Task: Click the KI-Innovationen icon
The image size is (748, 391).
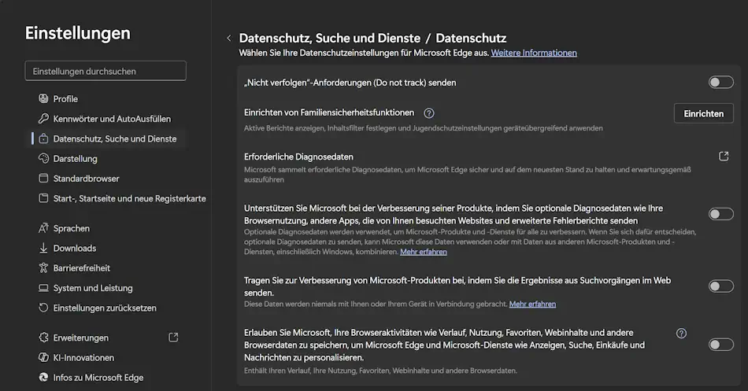Action: (43, 357)
